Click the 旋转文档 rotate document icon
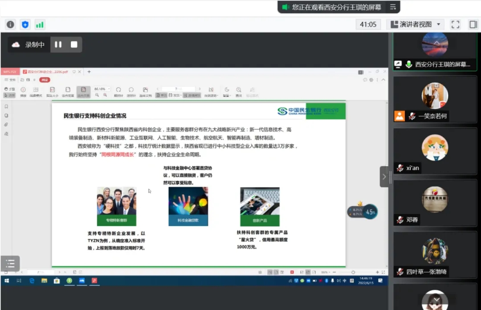 click(145, 92)
